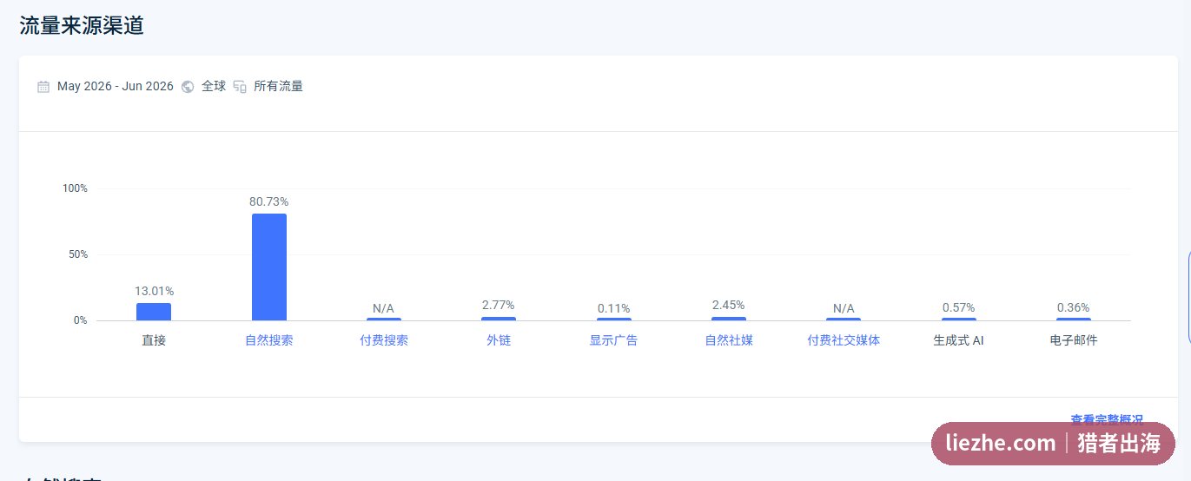Screen dimensions: 1191x481
Task: Open the May 2026 - Jun 2026 date range
Action: pos(116,86)
